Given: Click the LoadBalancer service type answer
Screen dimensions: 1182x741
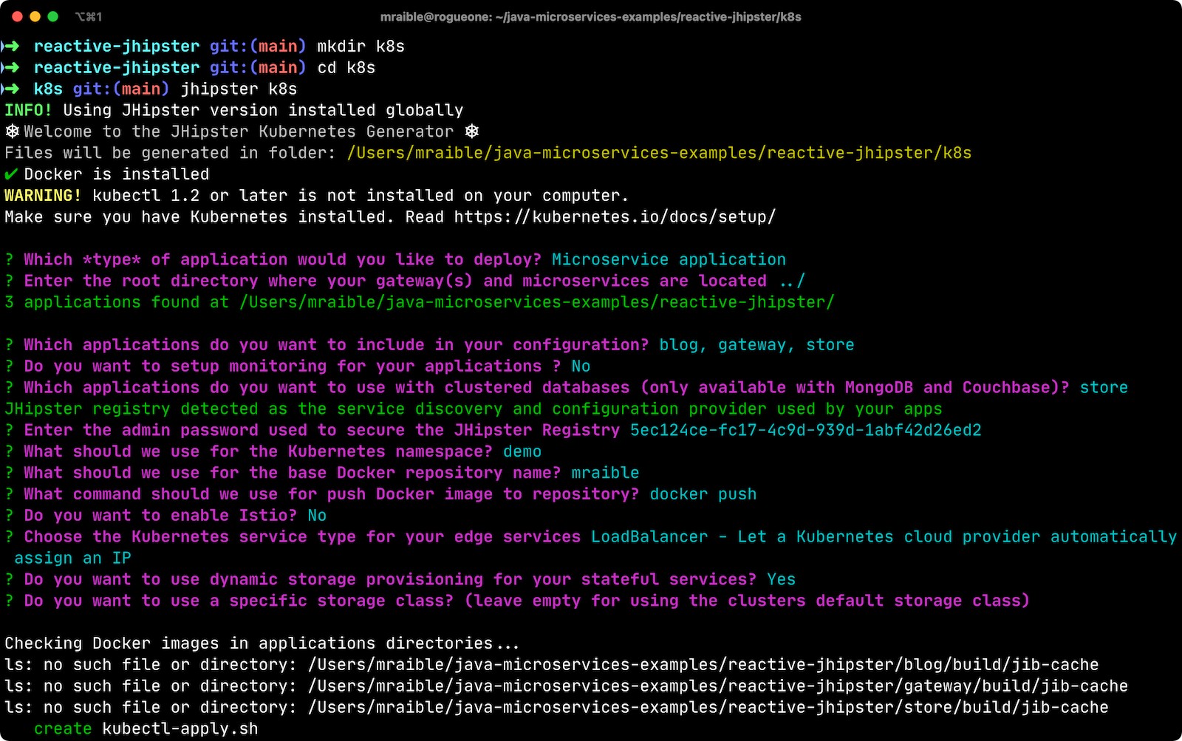Looking at the screenshot, I should coord(649,537).
